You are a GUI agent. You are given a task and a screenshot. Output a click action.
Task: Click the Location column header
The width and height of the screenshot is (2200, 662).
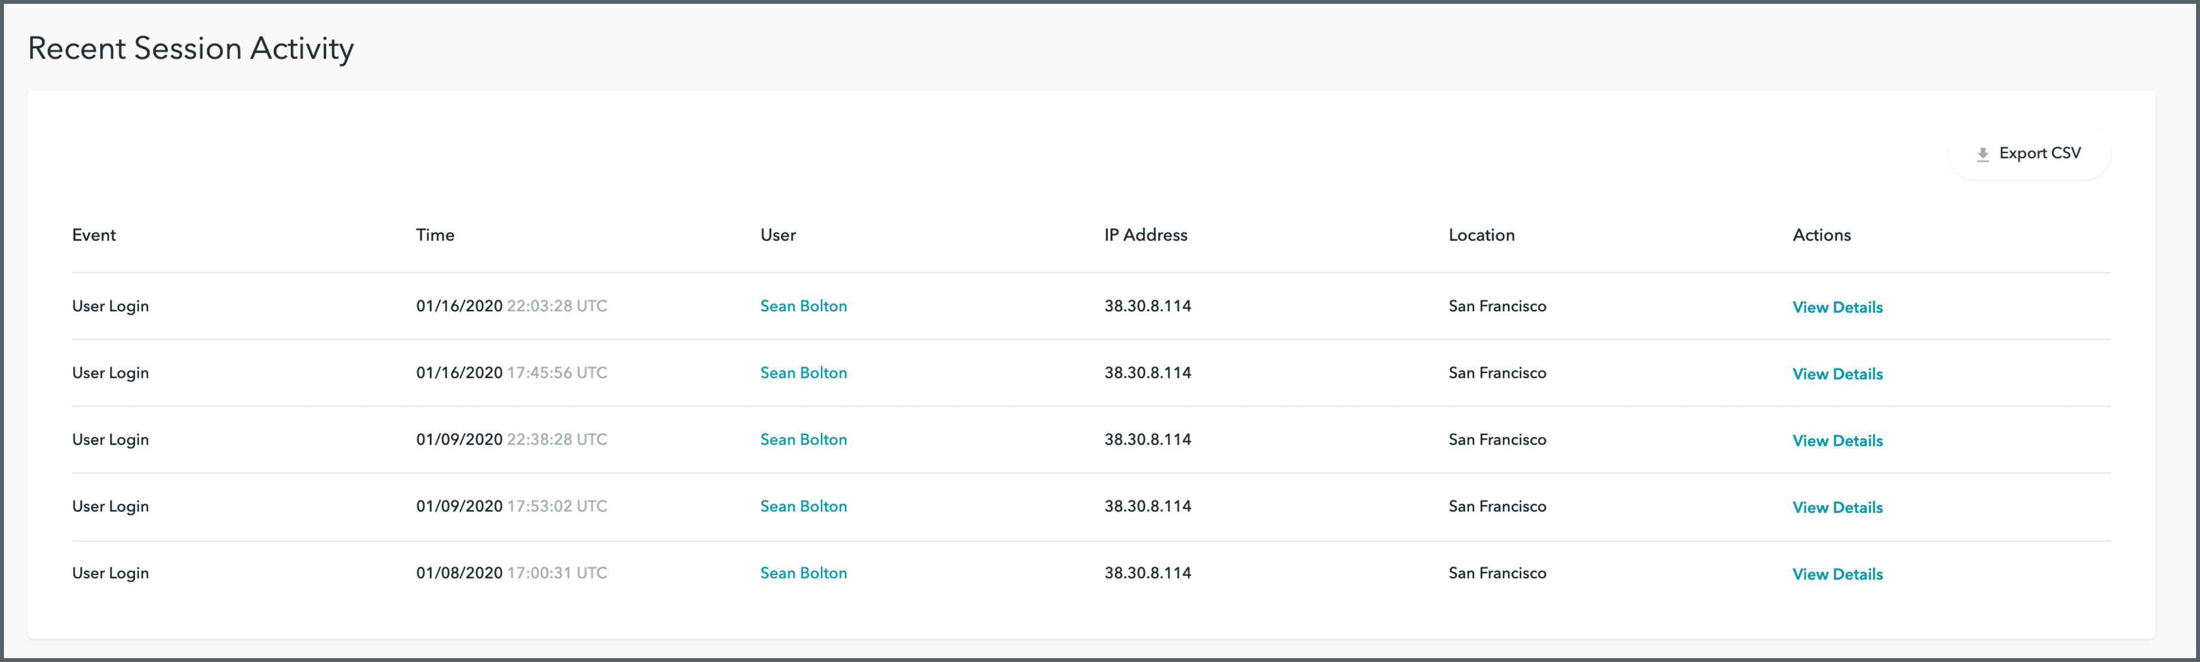point(1481,236)
